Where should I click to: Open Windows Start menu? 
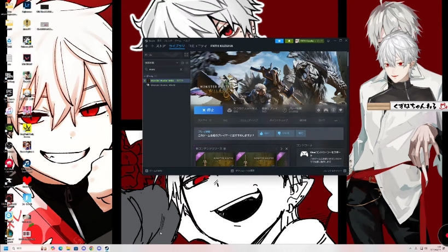[x=5, y=248]
